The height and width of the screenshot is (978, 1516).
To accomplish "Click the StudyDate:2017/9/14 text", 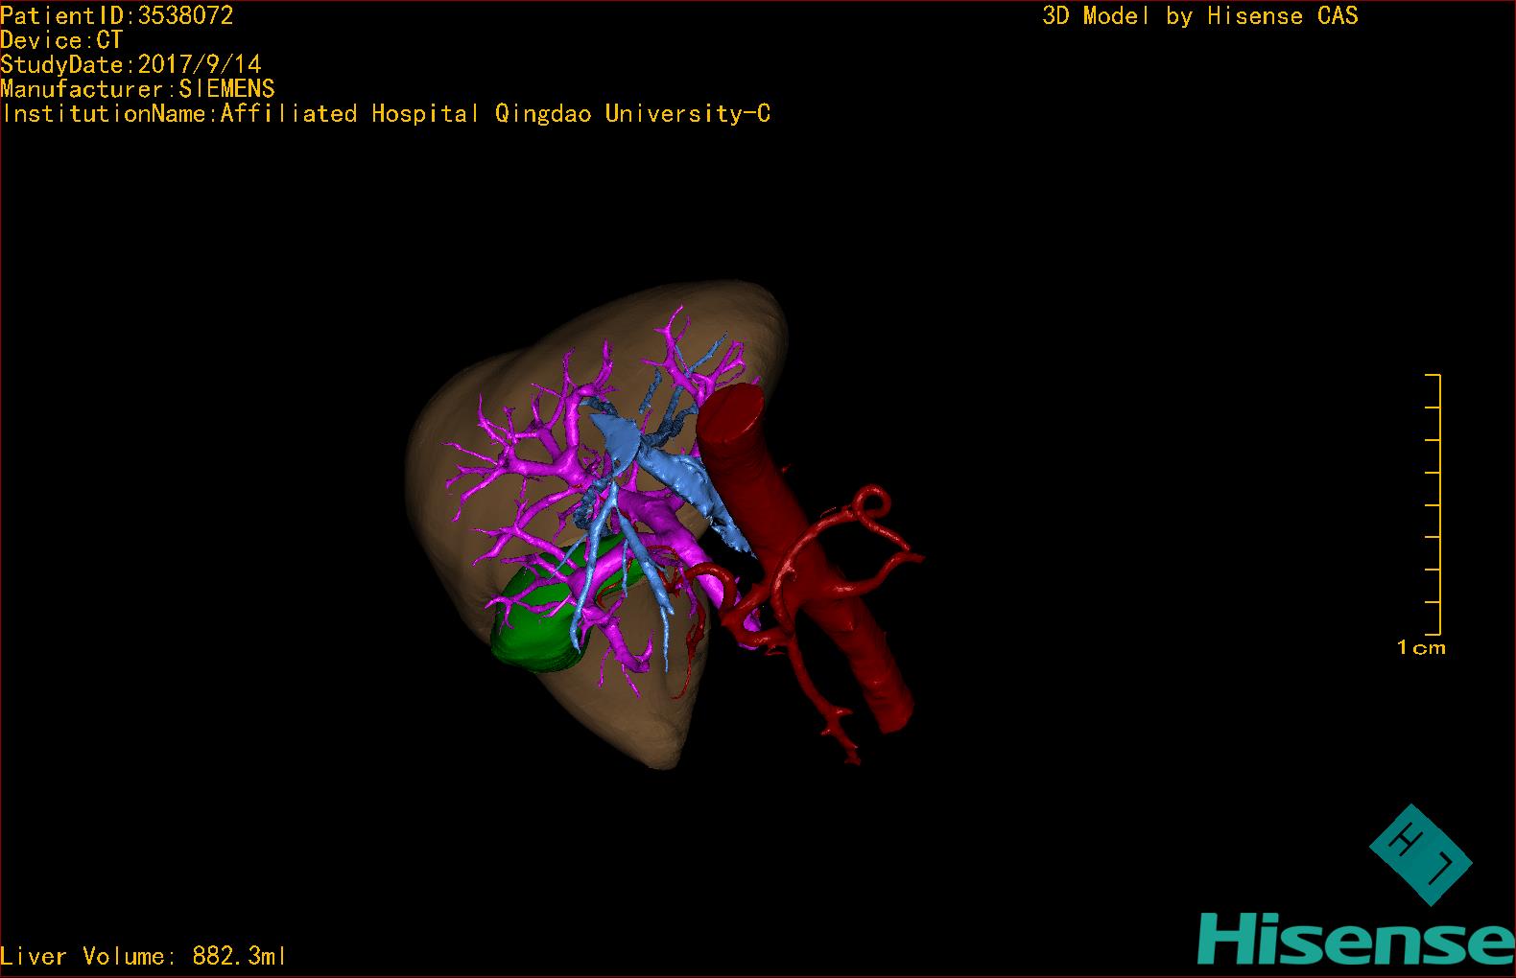I will coord(130,65).
